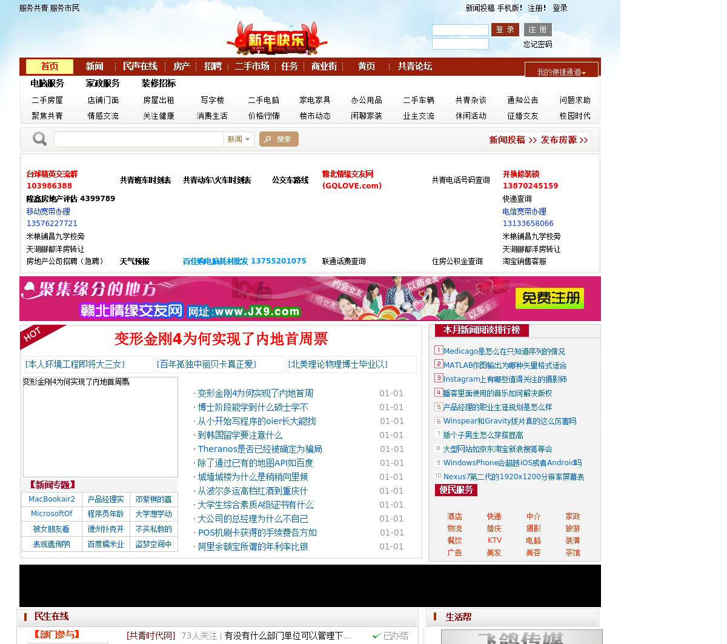Viewport: 727px width, 644px height.
Task: Click the 茶馆 service link
Action: point(573,553)
